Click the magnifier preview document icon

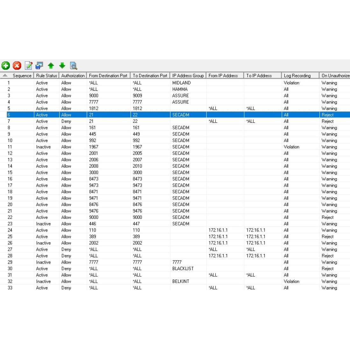pyautogui.click(x=73, y=66)
